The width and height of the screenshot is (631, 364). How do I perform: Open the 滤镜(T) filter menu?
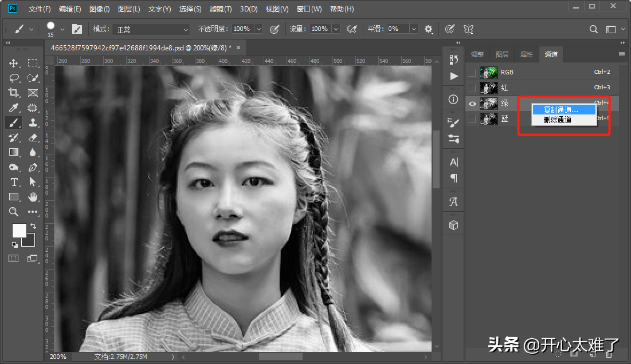click(x=221, y=9)
